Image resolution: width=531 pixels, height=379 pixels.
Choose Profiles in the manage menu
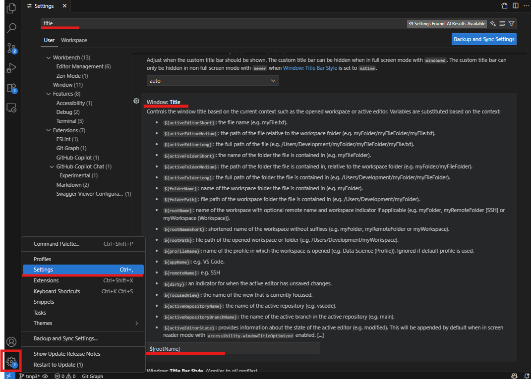83,259
